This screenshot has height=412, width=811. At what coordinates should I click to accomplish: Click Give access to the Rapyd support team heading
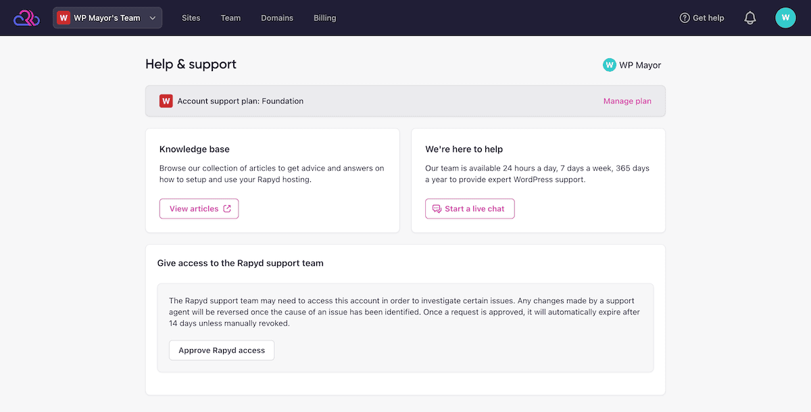coord(241,263)
